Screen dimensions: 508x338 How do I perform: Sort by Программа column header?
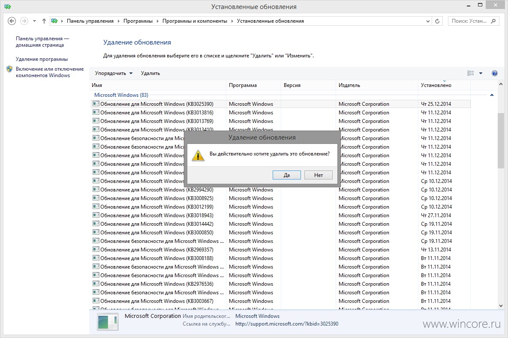(x=253, y=85)
